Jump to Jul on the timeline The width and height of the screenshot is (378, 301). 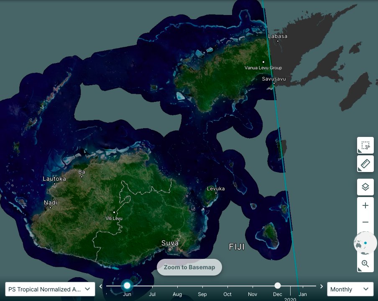click(x=152, y=294)
